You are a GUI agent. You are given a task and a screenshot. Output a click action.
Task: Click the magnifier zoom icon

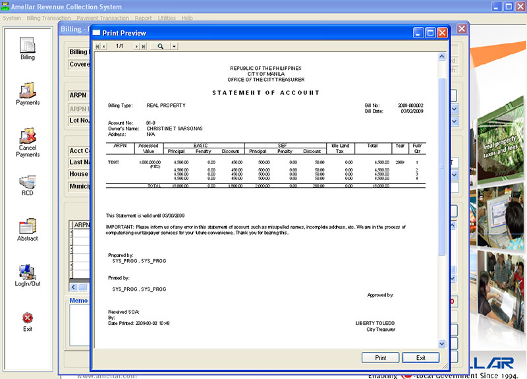[x=160, y=46]
